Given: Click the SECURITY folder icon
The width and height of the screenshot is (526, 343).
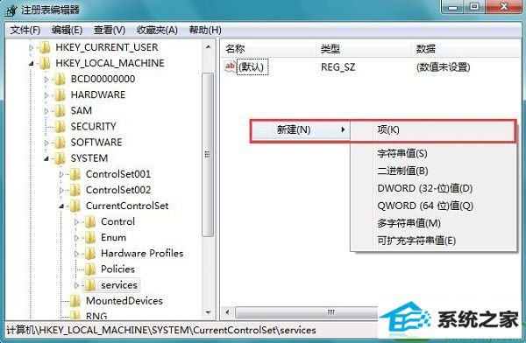Looking at the screenshot, I should [x=60, y=127].
